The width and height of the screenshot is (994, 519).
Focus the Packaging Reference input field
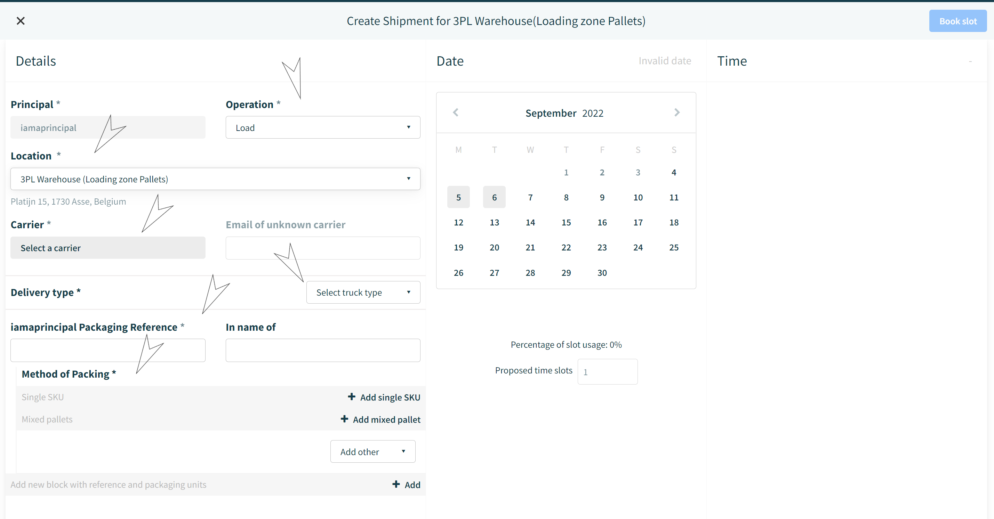[x=108, y=350]
